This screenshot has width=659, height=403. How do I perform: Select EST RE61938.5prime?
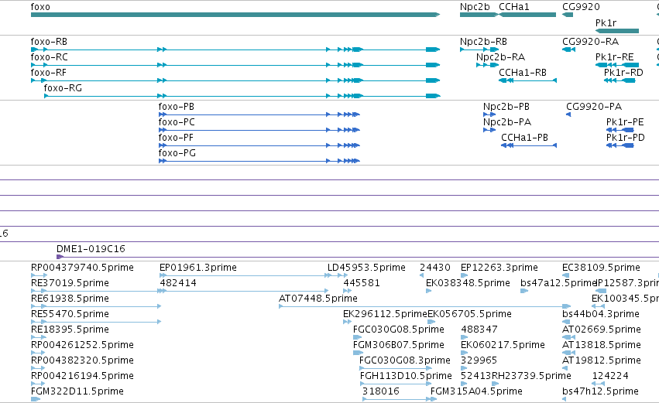pyautogui.click(x=70, y=299)
